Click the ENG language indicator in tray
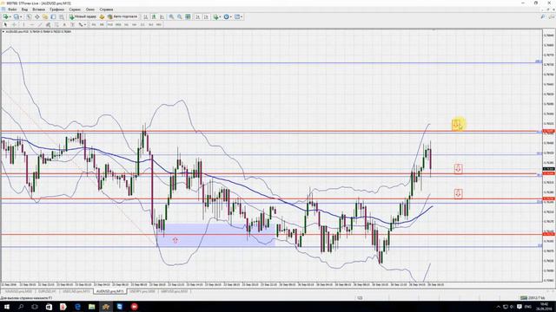This screenshot has height=312, width=556. click(528, 307)
